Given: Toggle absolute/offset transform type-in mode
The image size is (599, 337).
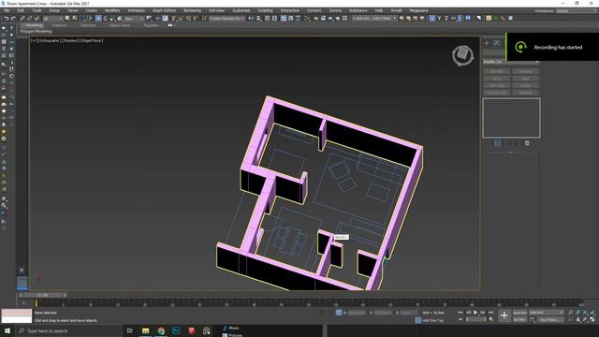Looking at the screenshot, I should click(x=339, y=312).
